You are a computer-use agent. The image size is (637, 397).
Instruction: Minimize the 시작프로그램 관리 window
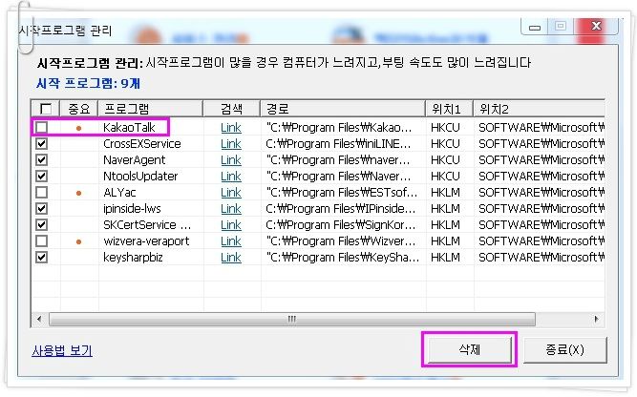click(x=535, y=27)
